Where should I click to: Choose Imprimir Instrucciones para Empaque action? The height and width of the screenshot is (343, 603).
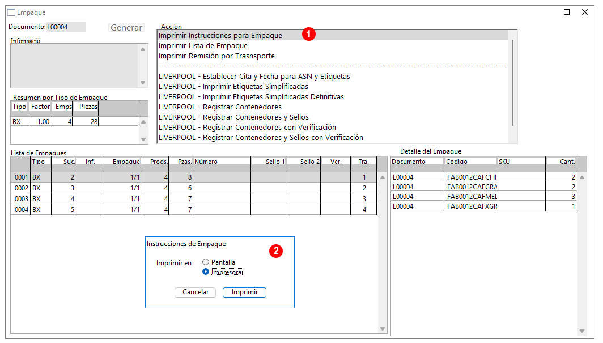pyautogui.click(x=333, y=35)
